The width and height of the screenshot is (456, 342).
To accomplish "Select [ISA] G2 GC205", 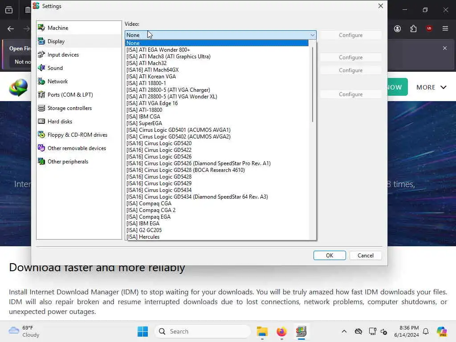I will (217, 230).
